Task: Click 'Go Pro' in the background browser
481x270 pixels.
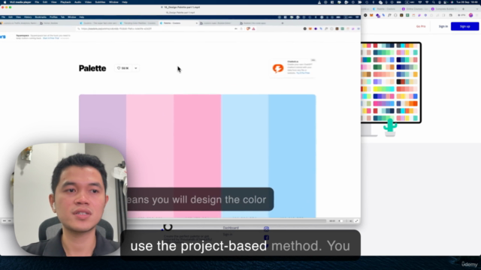Action: (x=421, y=26)
